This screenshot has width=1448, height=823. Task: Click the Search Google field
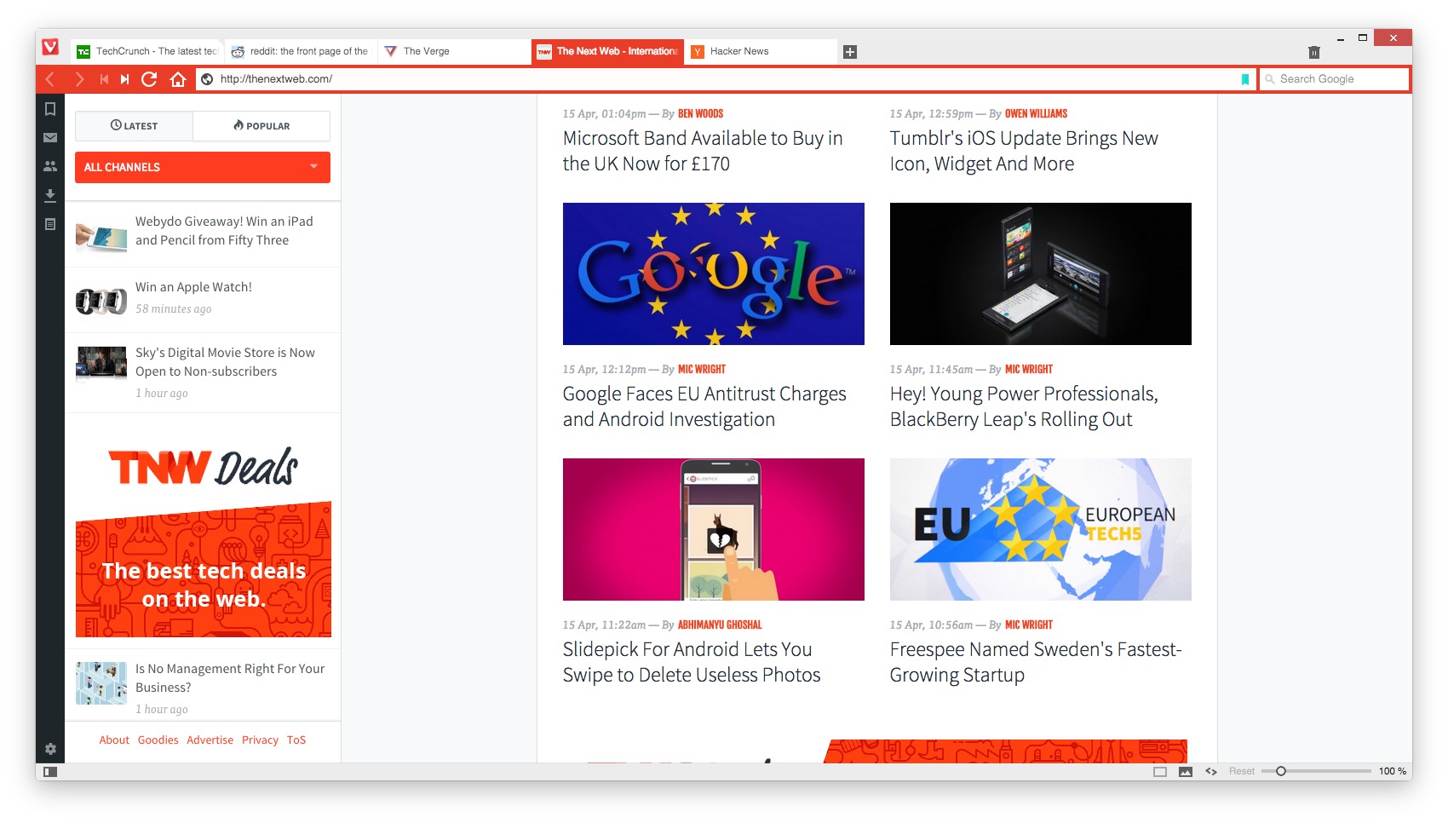[x=1335, y=79]
